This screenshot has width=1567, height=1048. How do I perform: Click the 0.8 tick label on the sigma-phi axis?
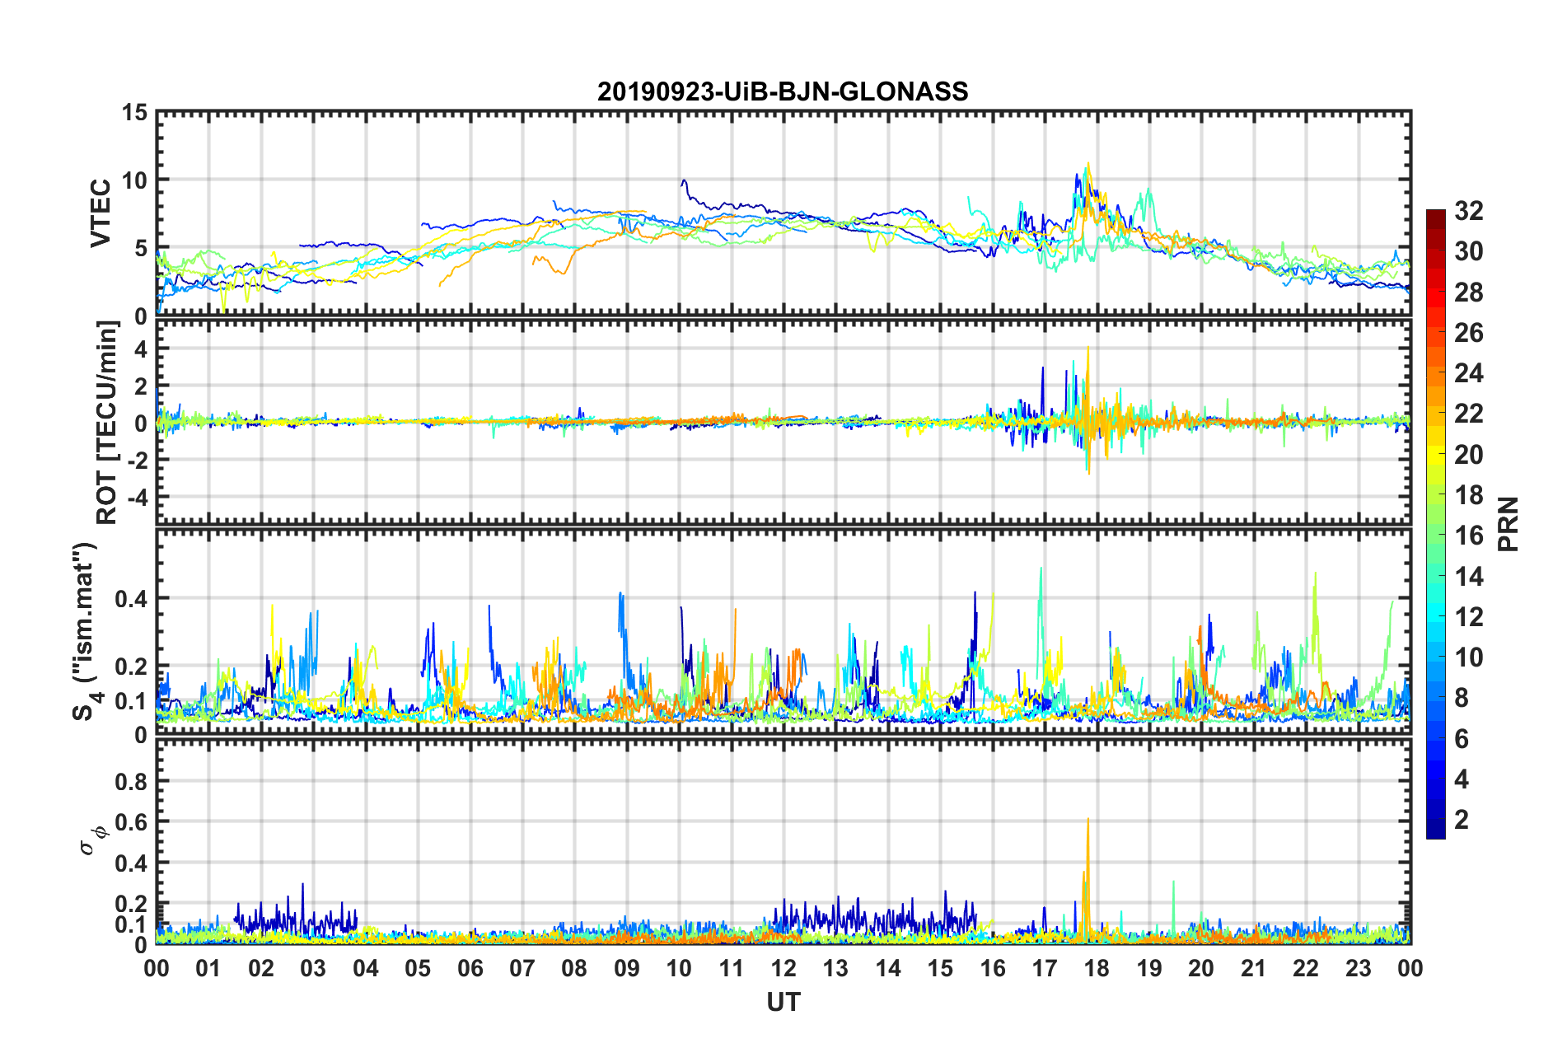(131, 781)
